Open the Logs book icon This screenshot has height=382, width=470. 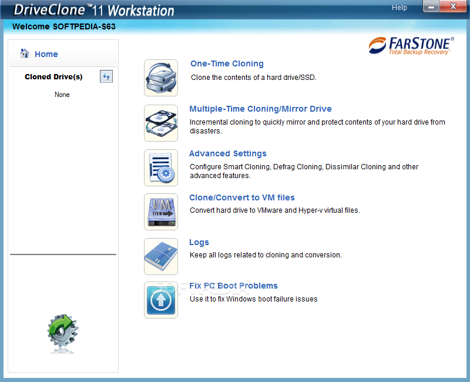161,256
